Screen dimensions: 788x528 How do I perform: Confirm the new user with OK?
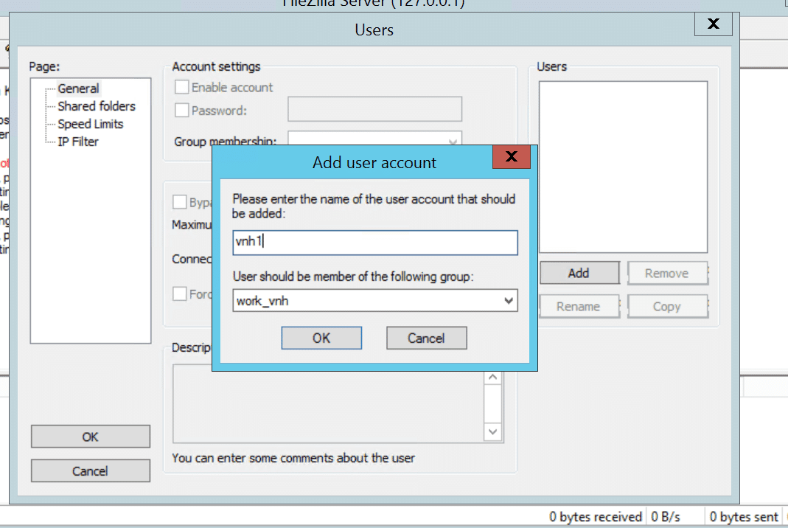[x=321, y=338]
